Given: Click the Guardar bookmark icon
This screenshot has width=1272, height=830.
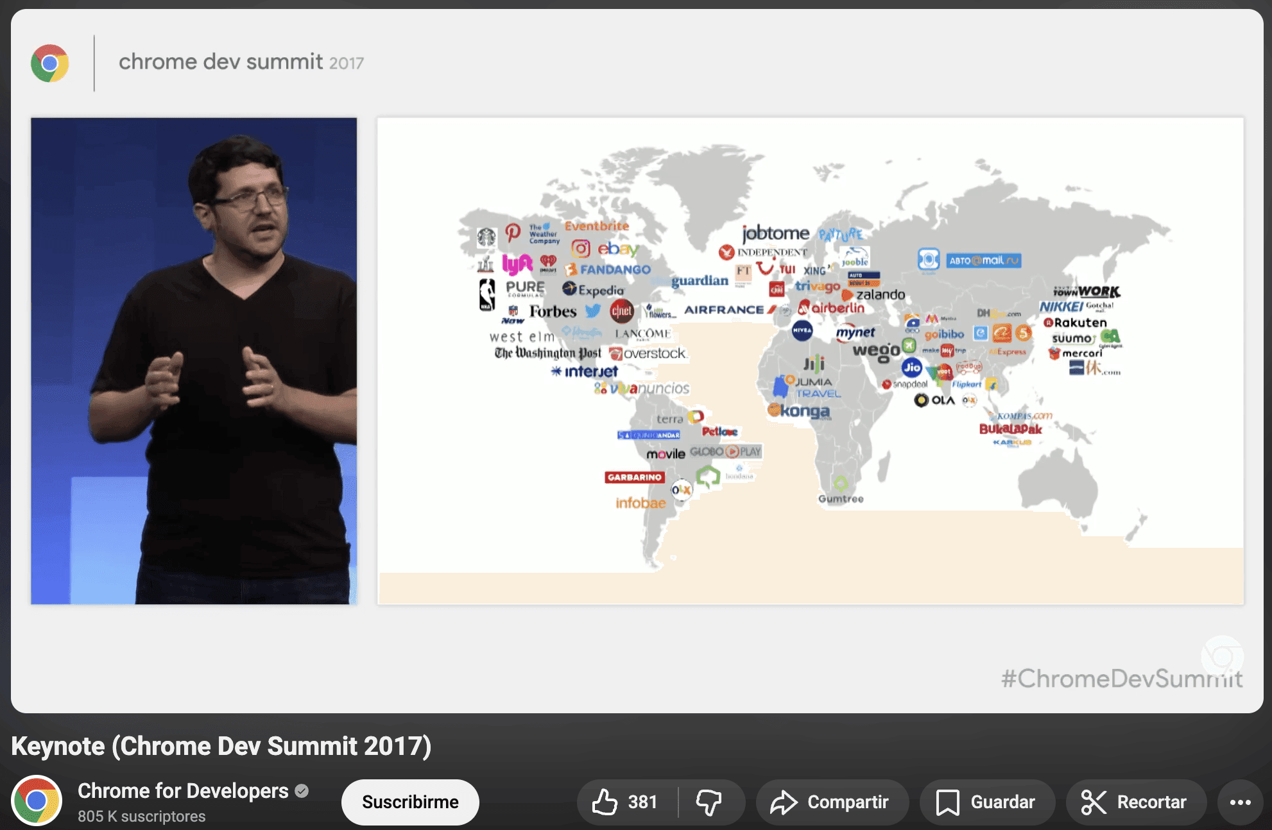Looking at the screenshot, I should point(947,802).
